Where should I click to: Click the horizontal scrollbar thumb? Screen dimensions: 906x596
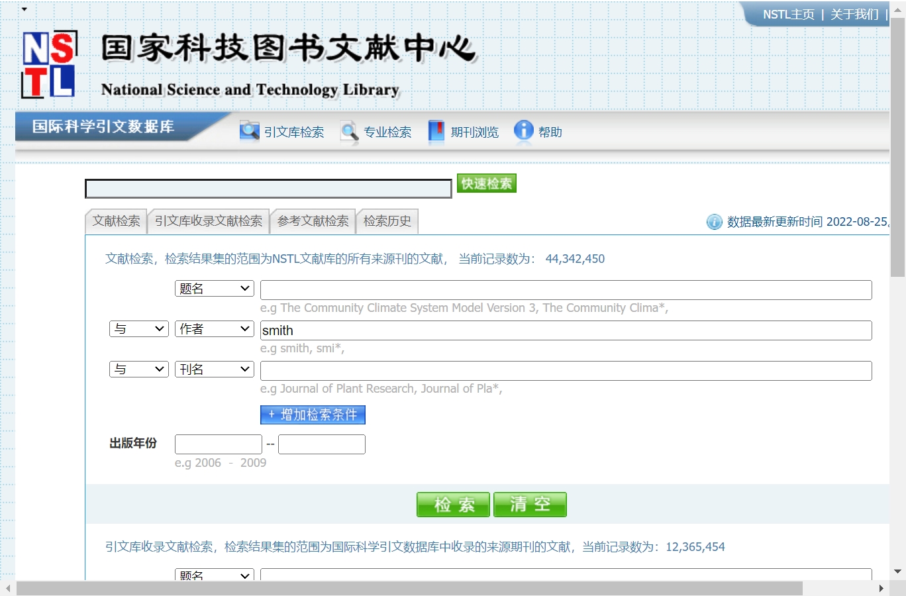[409, 588]
